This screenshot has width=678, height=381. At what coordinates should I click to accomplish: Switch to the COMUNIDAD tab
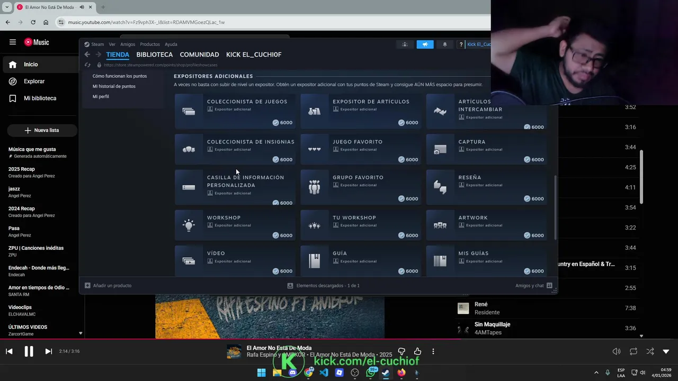(199, 55)
